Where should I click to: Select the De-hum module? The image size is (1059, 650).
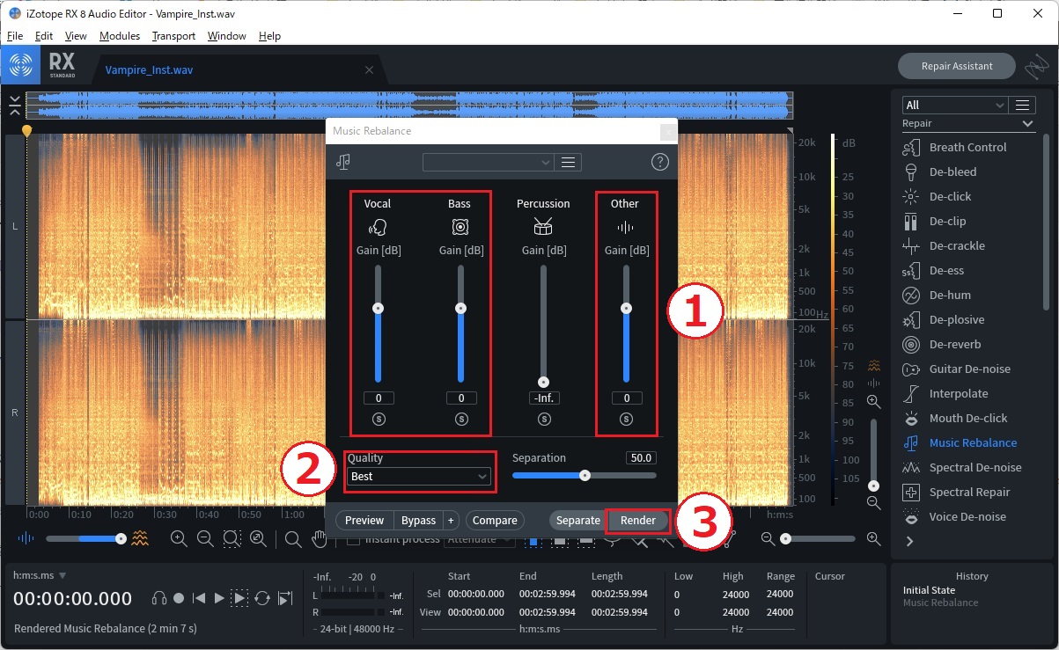pyautogui.click(x=949, y=295)
